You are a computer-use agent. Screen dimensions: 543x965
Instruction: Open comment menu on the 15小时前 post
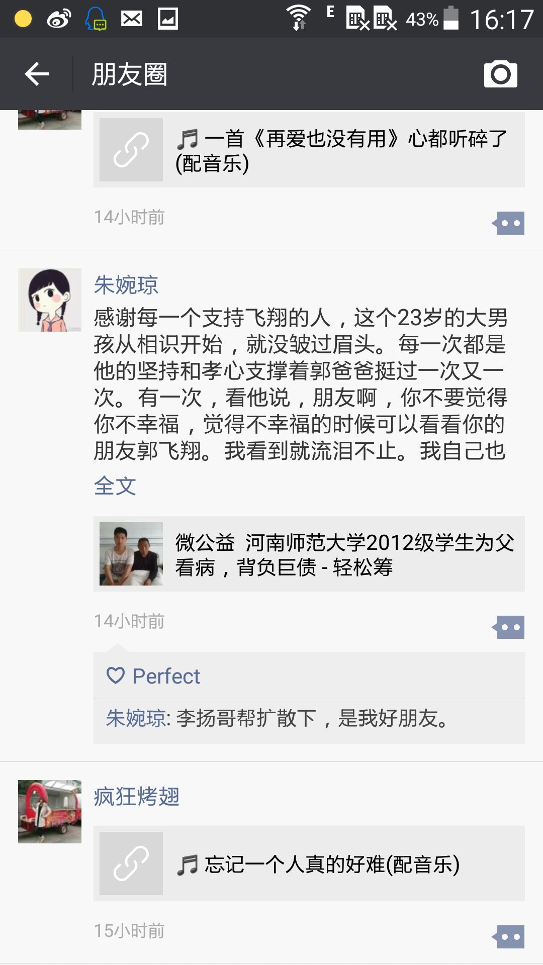[x=509, y=937]
